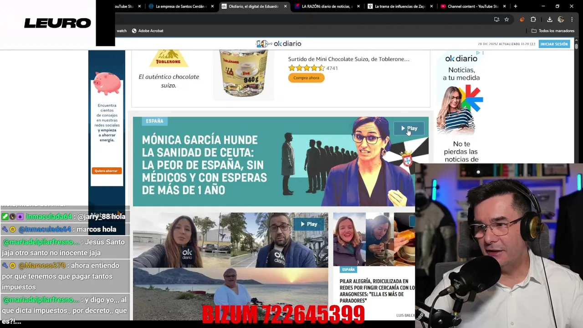Click the Toblerone star rating

point(306,68)
